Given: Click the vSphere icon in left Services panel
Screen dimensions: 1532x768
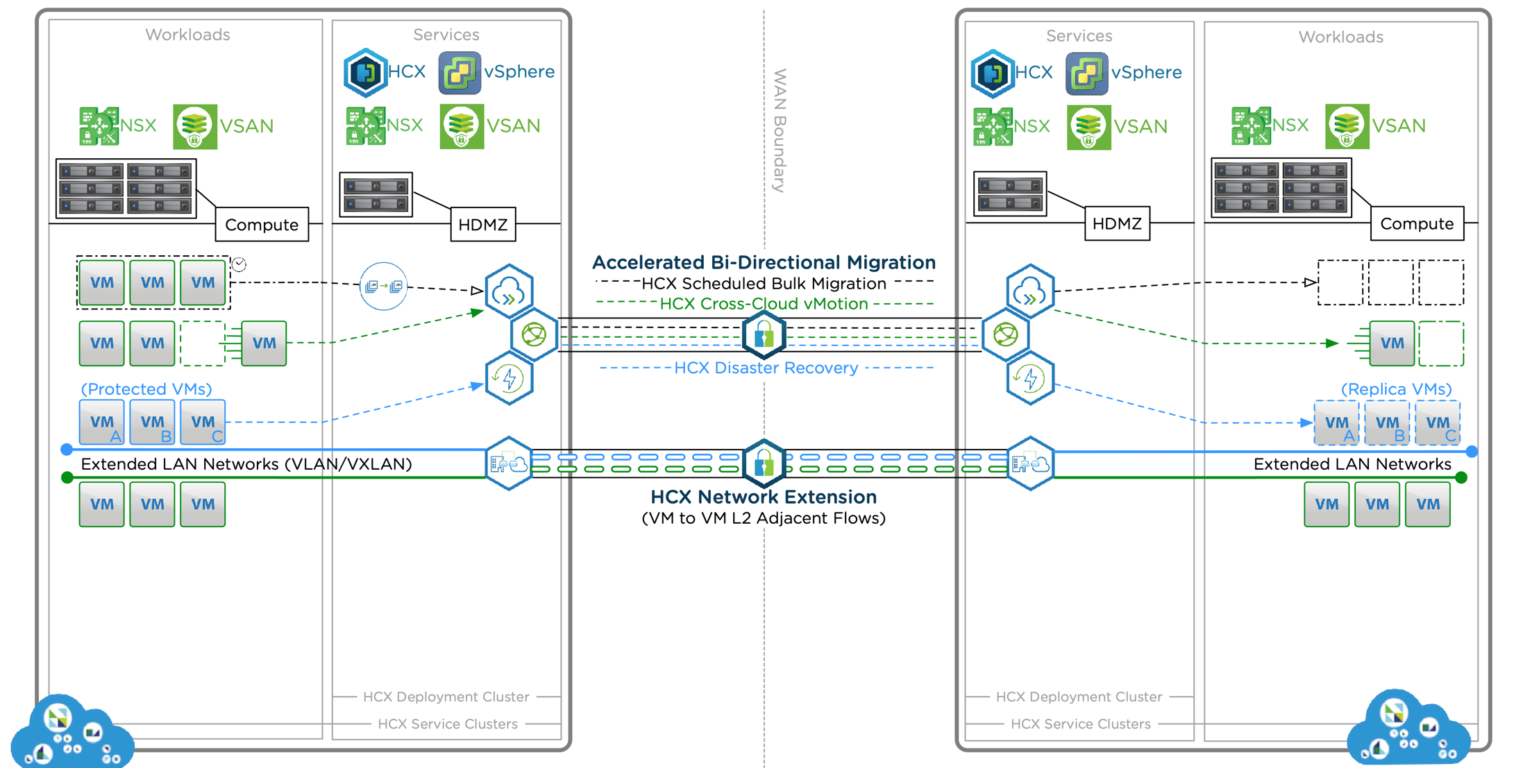Looking at the screenshot, I should click(x=459, y=71).
